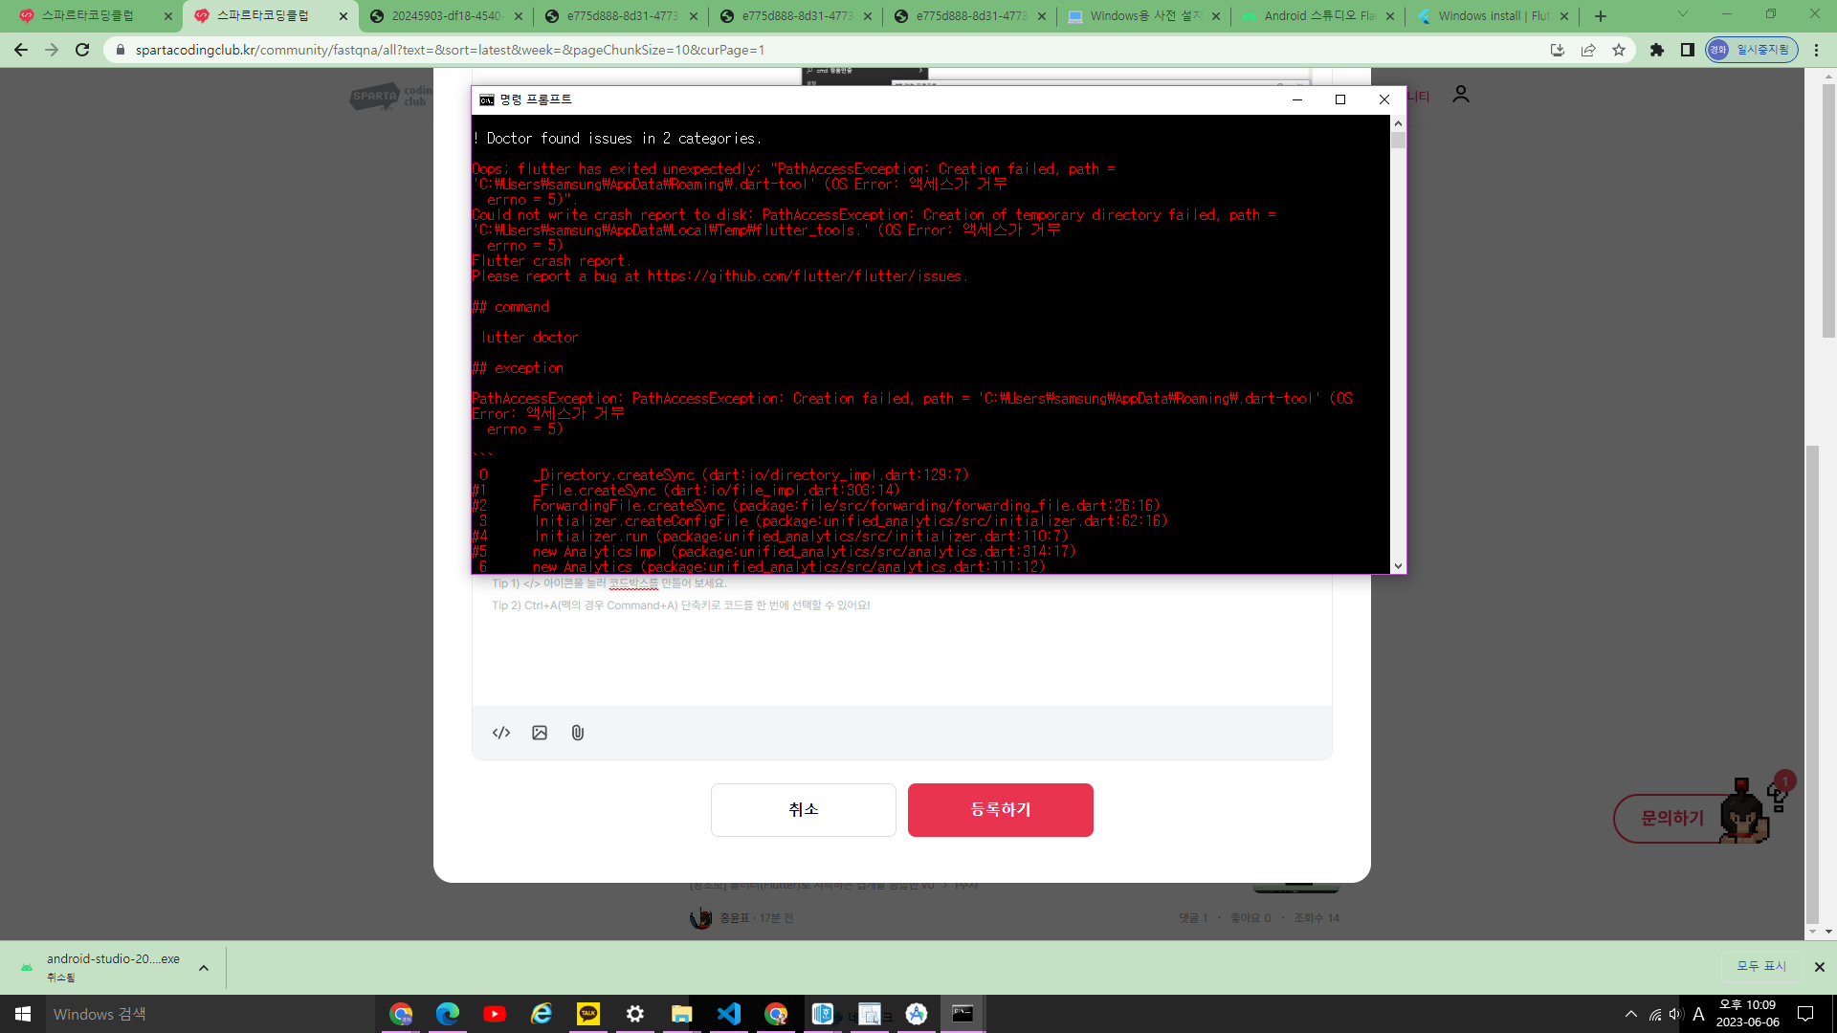This screenshot has width=1837, height=1033.
Task: Open the network icon in system tray
Action: point(1655,1014)
